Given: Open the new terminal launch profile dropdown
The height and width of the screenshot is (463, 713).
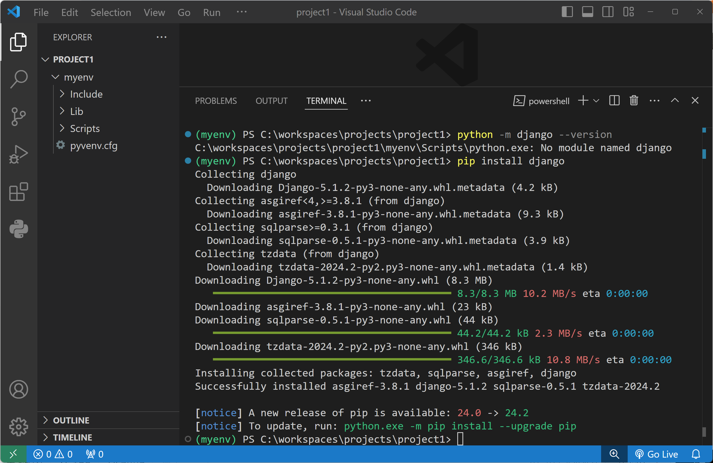Looking at the screenshot, I should point(596,101).
